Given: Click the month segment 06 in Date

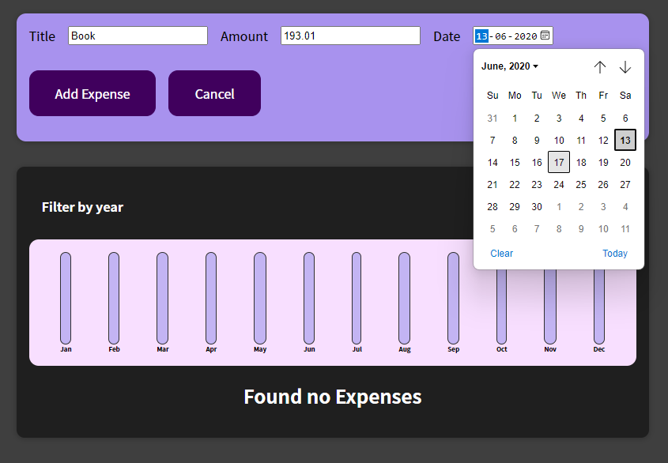Looking at the screenshot, I should (500, 36).
